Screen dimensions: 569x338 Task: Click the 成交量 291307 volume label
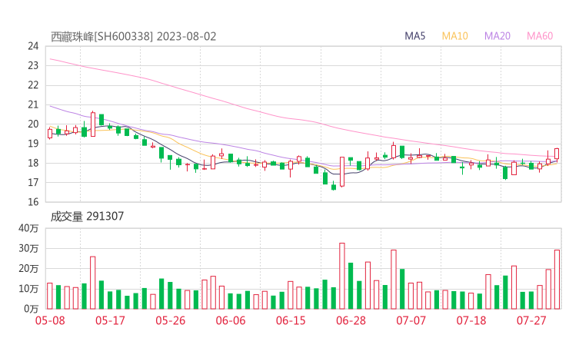click(87, 217)
